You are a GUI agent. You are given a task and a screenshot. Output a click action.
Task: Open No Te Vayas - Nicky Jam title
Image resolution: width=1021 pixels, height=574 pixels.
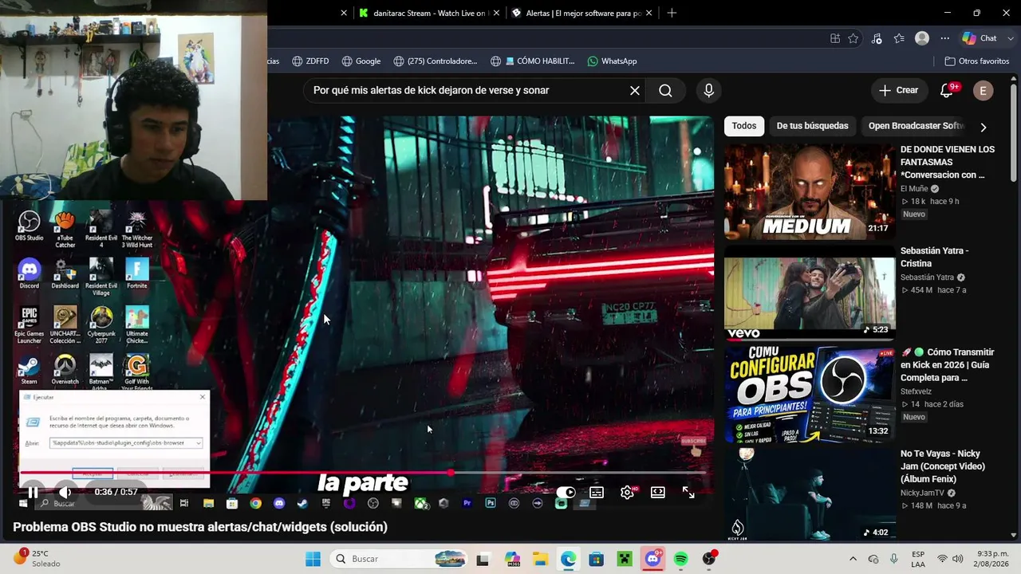(944, 466)
